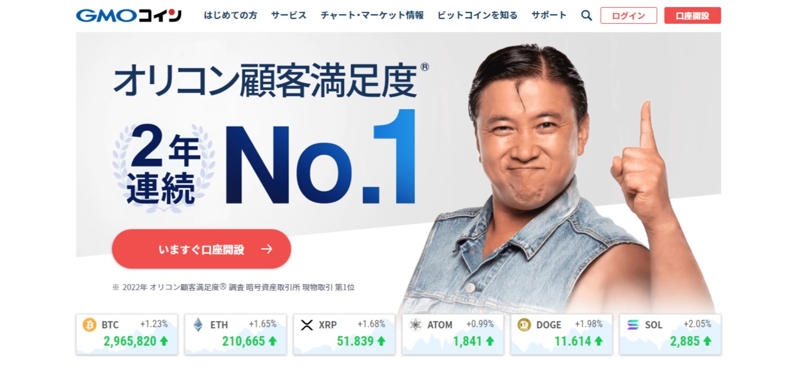Click the ATOM cosmos icon

416,325
